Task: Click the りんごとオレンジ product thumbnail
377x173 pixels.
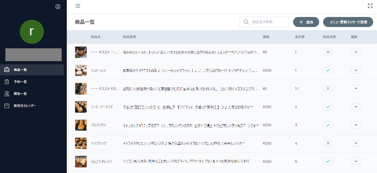Action: (x=81, y=161)
